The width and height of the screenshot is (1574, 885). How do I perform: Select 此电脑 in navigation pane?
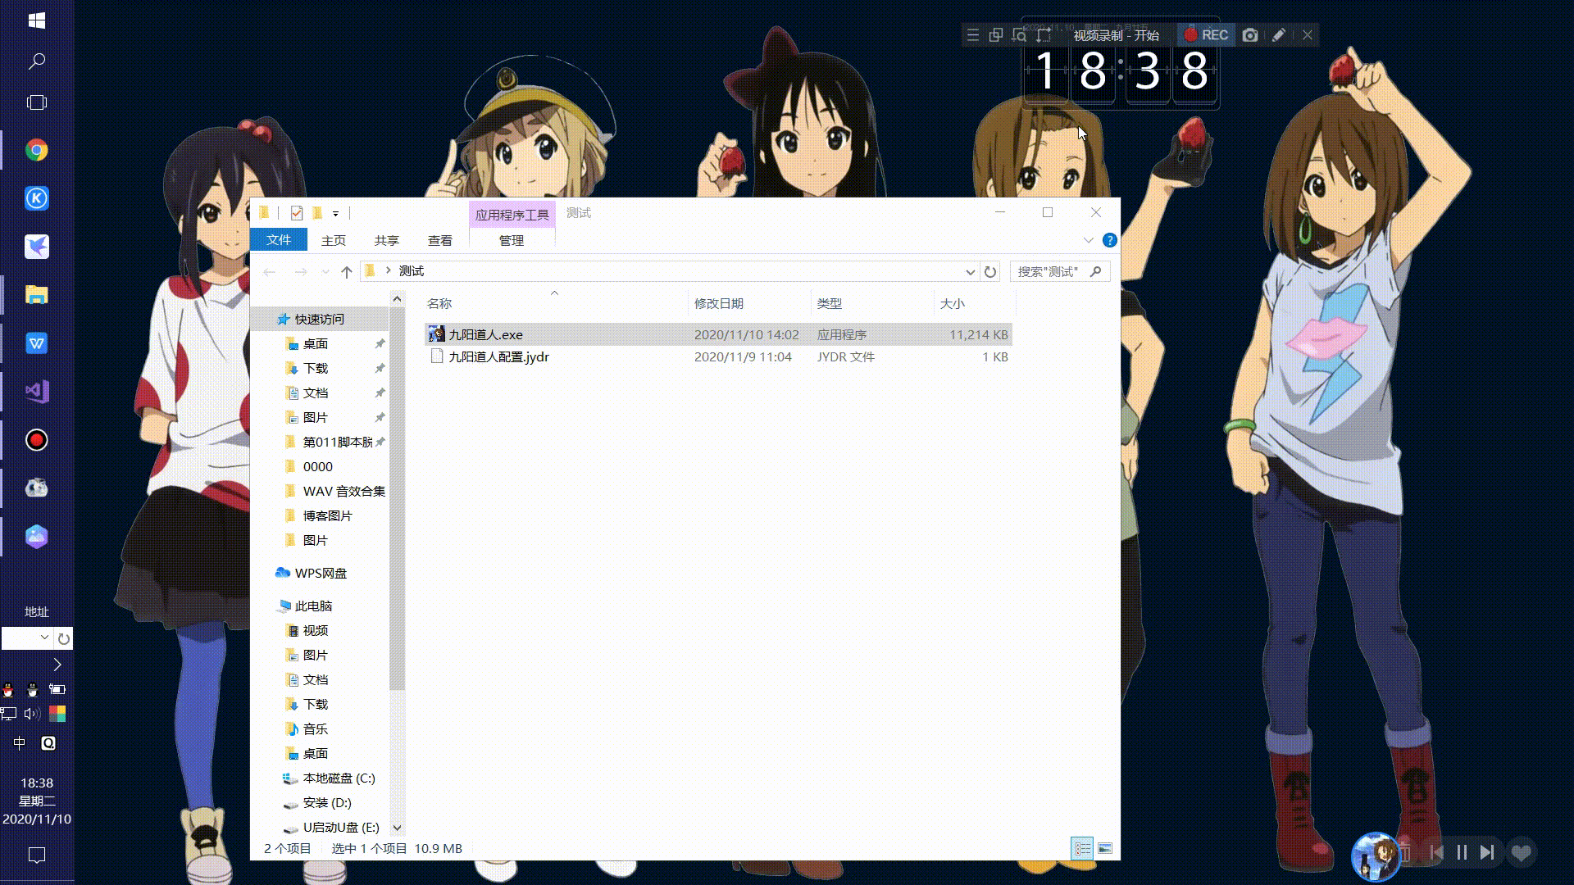(313, 606)
